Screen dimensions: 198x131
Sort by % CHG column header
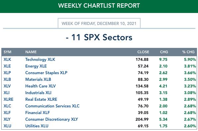[188, 52]
